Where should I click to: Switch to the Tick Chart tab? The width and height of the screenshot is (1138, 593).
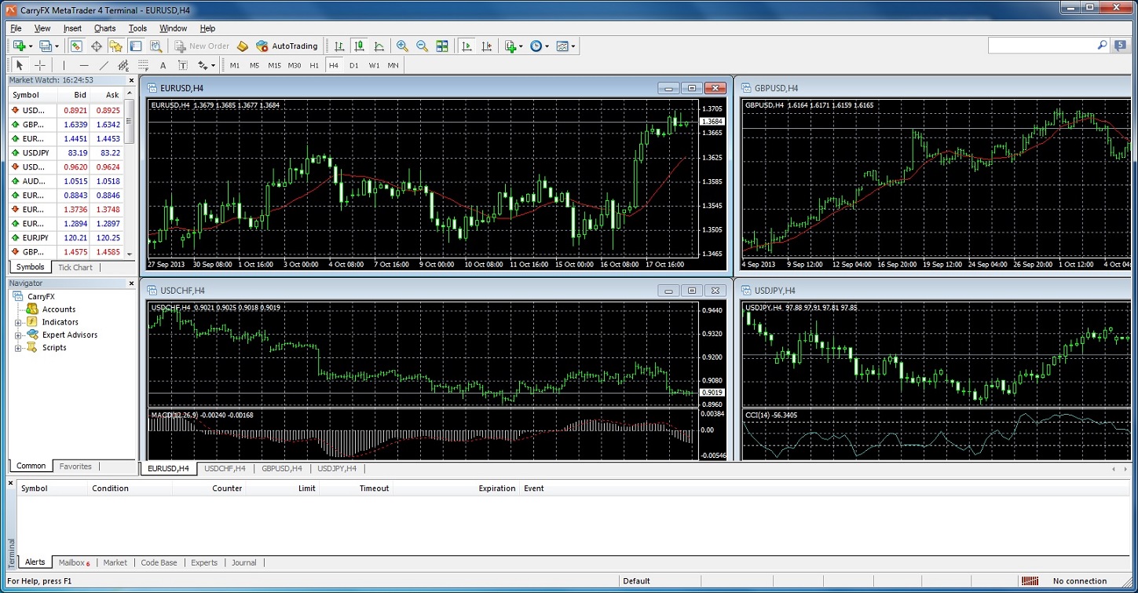75,267
